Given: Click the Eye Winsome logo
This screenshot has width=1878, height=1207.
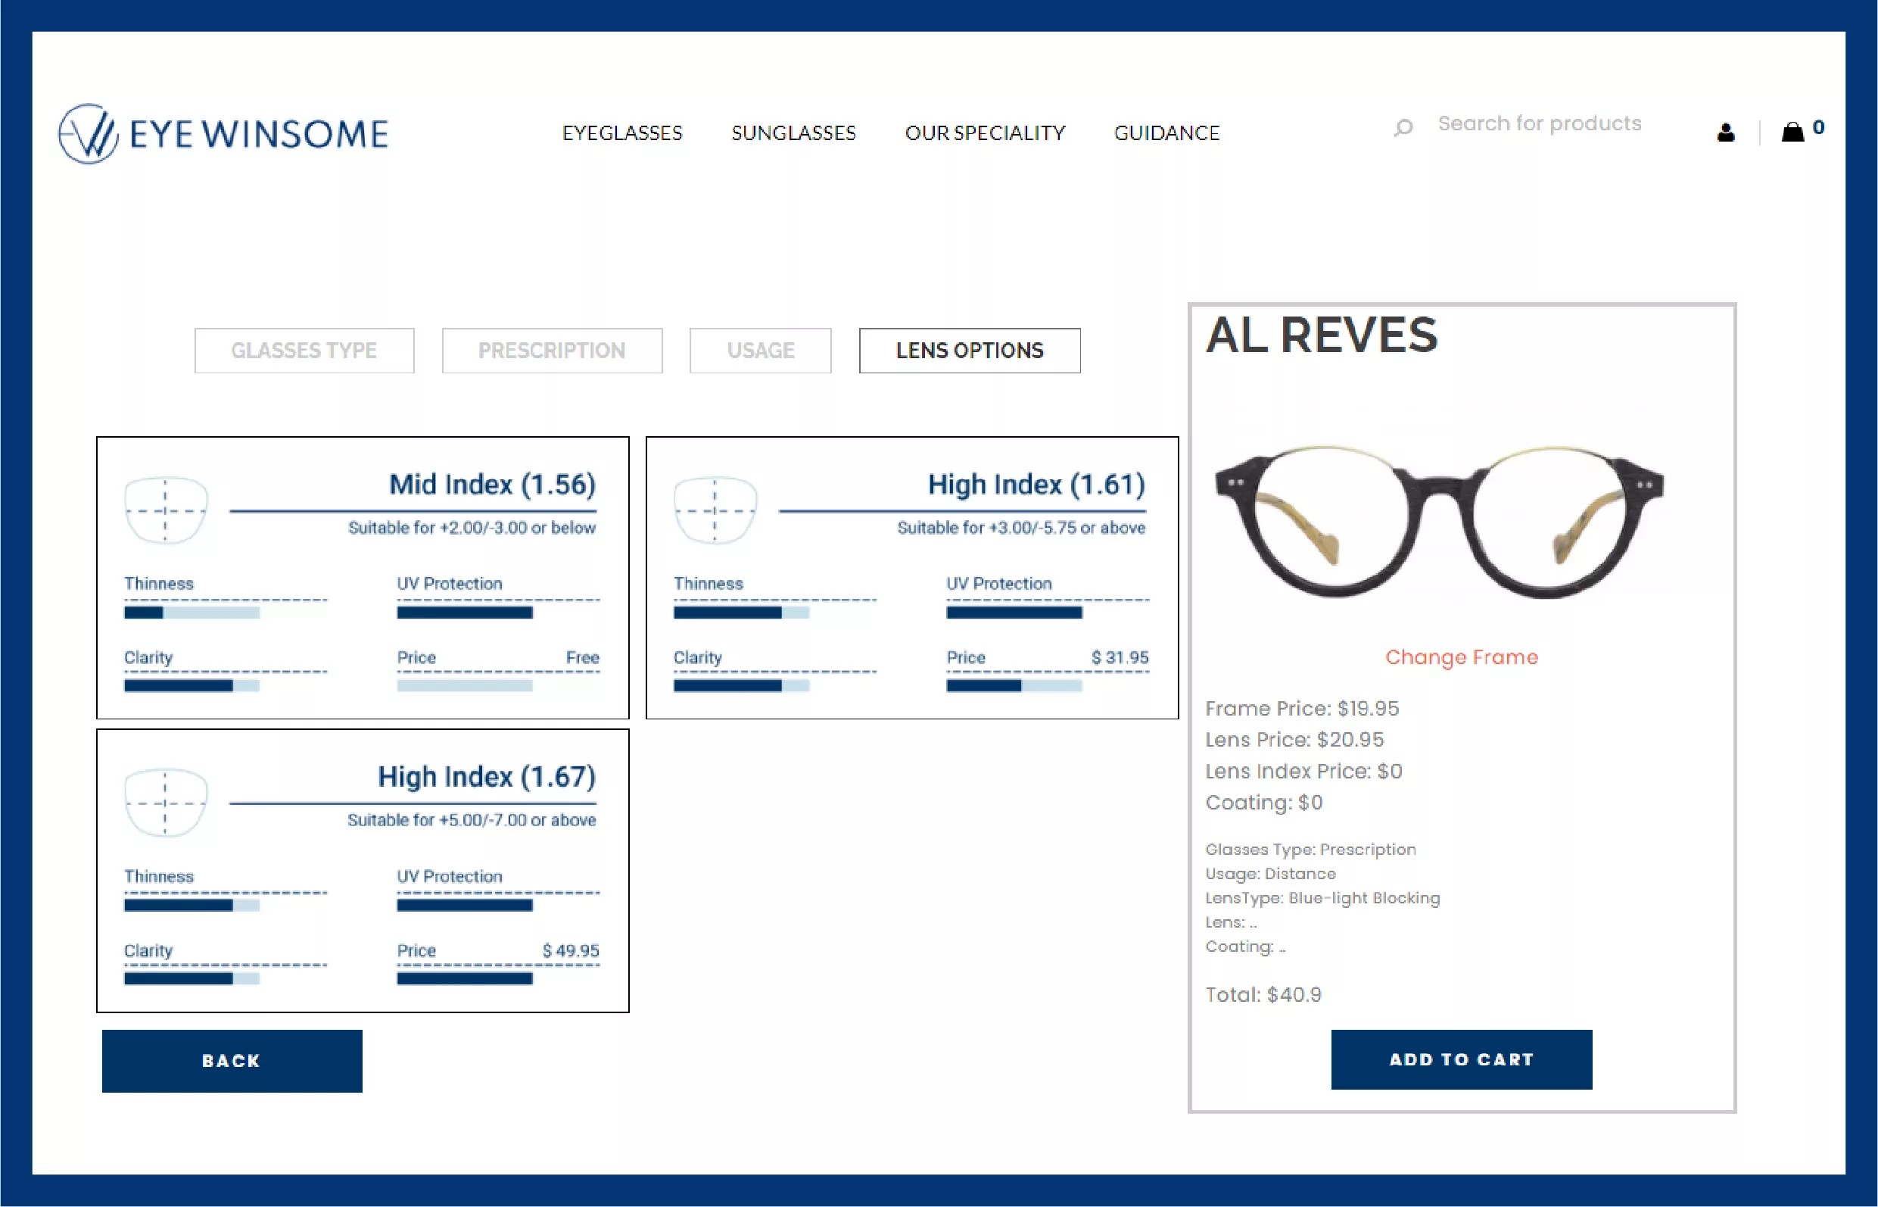Looking at the screenshot, I should click(x=223, y=133).
